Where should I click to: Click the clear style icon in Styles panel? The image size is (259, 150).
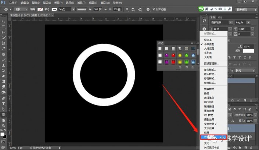pos(180,67)
